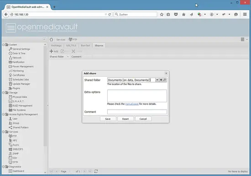
Task: Open the Firefox hamburger menu
Action: [x=245, y=14]
